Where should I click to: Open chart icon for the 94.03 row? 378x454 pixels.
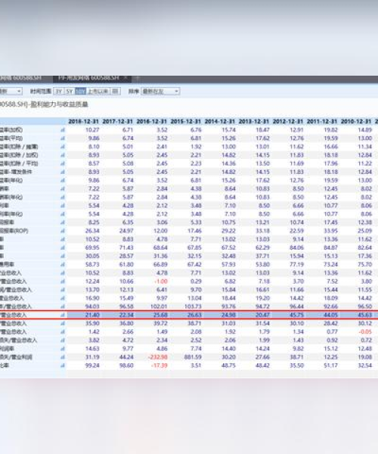click(x=63, y=306)
